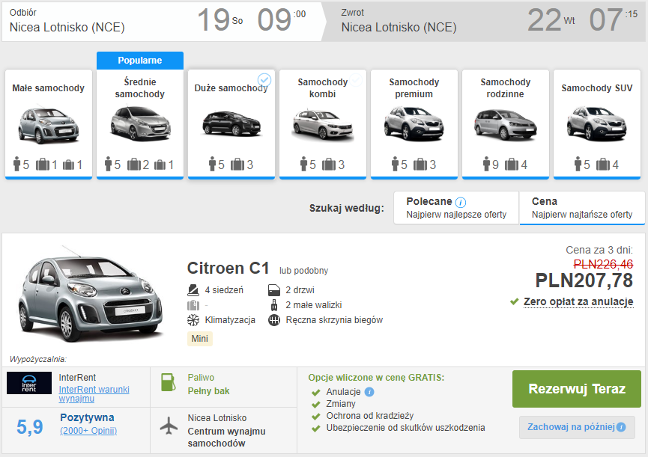The image size is (648, 457).
Task: Select the Małe samochody car category
Action: click(49, 124)
